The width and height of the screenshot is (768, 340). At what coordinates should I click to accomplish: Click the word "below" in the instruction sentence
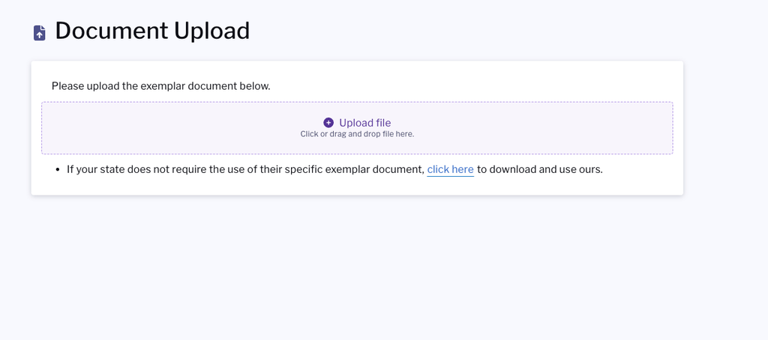point(253,86)
